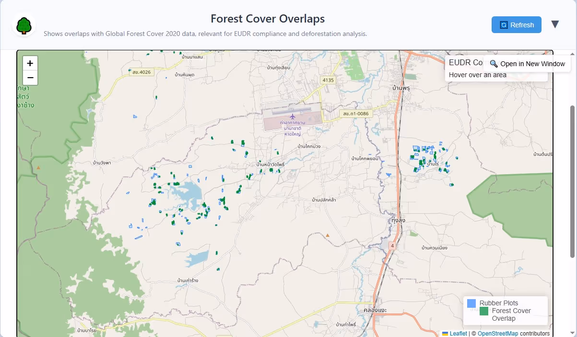
Task: Zoom out with the minus button
Action: (x=30, y=78)
